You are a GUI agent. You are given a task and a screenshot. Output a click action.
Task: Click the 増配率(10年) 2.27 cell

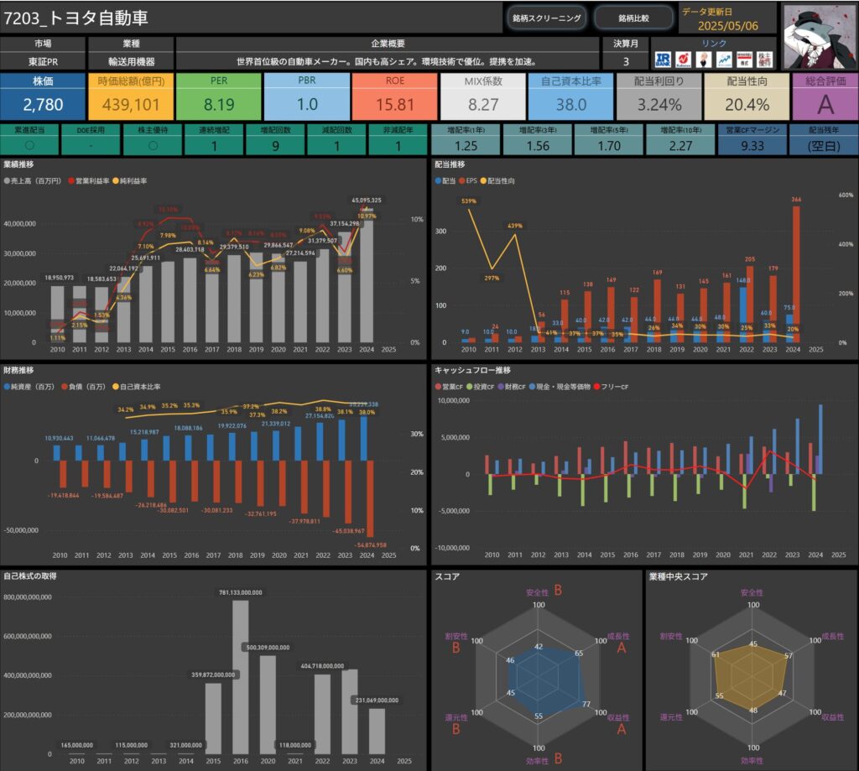[680, 140]
